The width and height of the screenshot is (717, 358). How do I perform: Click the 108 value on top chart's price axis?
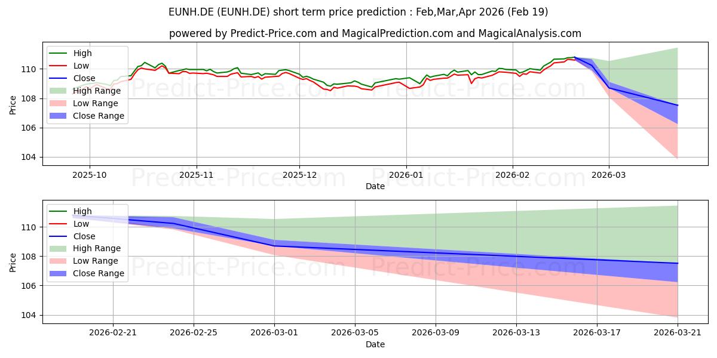pyautogui.click(x=30, y=98)
